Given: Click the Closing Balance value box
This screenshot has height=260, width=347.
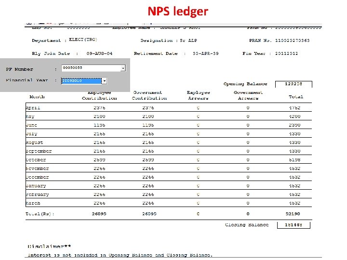Looking at the screenshot, I should tap(294, 225).
